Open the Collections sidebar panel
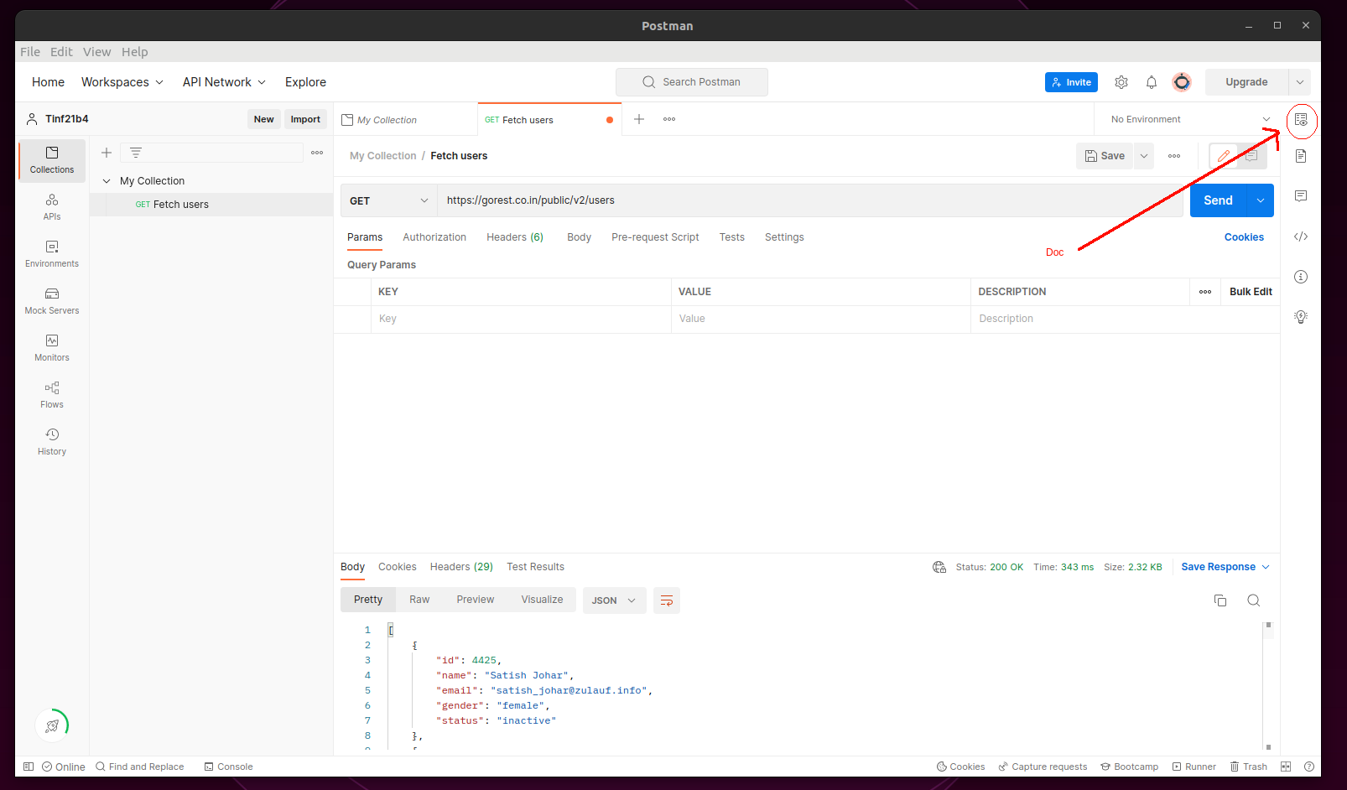This screenshot has width=1347, height=790. 52,159
